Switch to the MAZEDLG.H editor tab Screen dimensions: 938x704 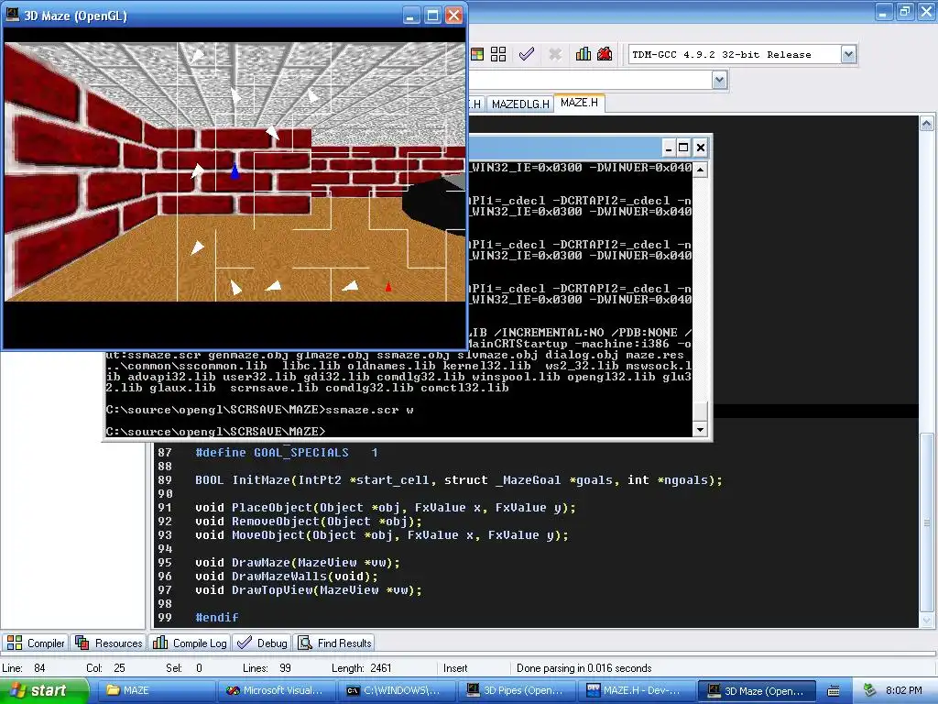(x=520, y=104)
